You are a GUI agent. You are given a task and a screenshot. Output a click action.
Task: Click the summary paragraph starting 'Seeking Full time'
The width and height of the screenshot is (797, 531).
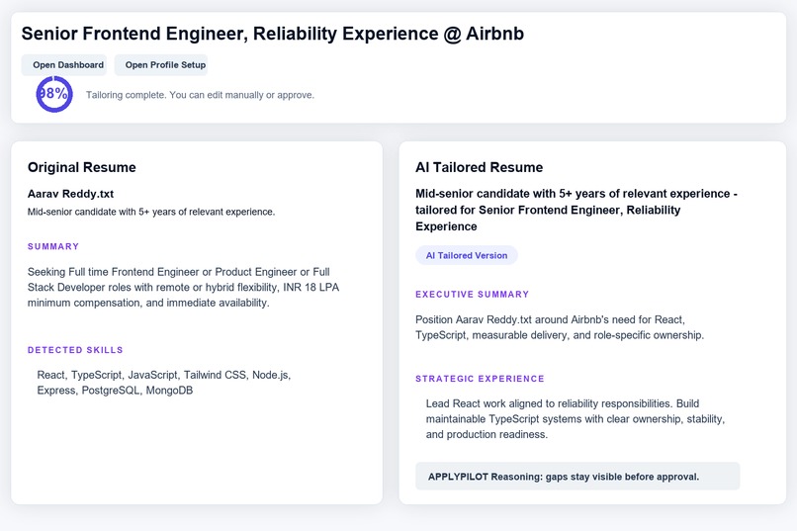click(184, 287)
